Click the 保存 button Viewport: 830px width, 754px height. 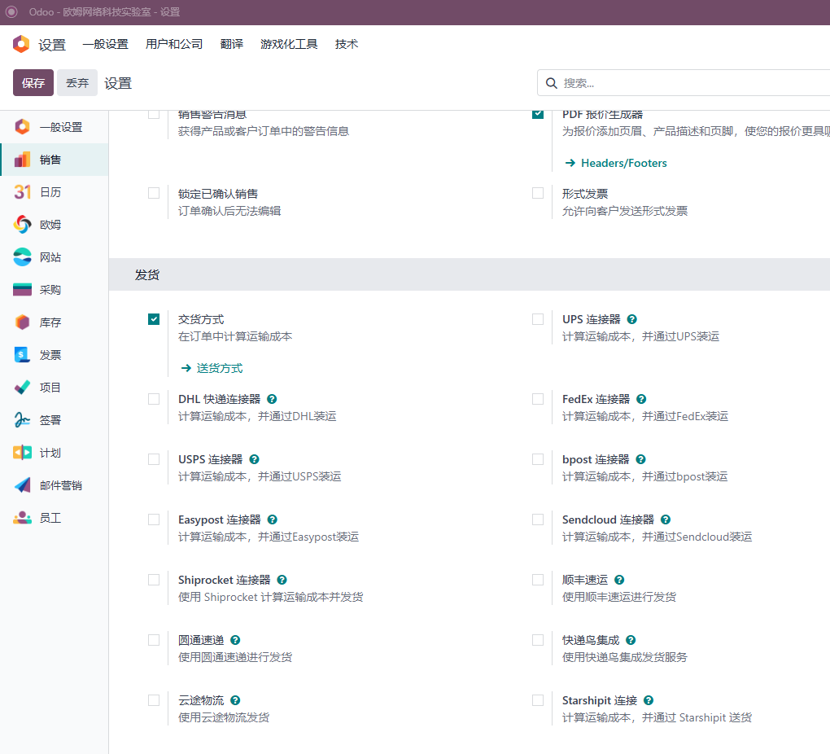(x=33, y=83)
